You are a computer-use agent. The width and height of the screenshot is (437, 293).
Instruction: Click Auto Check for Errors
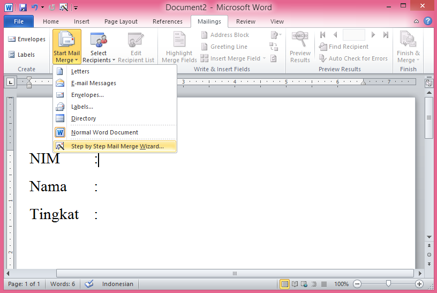tap(353, 58)
